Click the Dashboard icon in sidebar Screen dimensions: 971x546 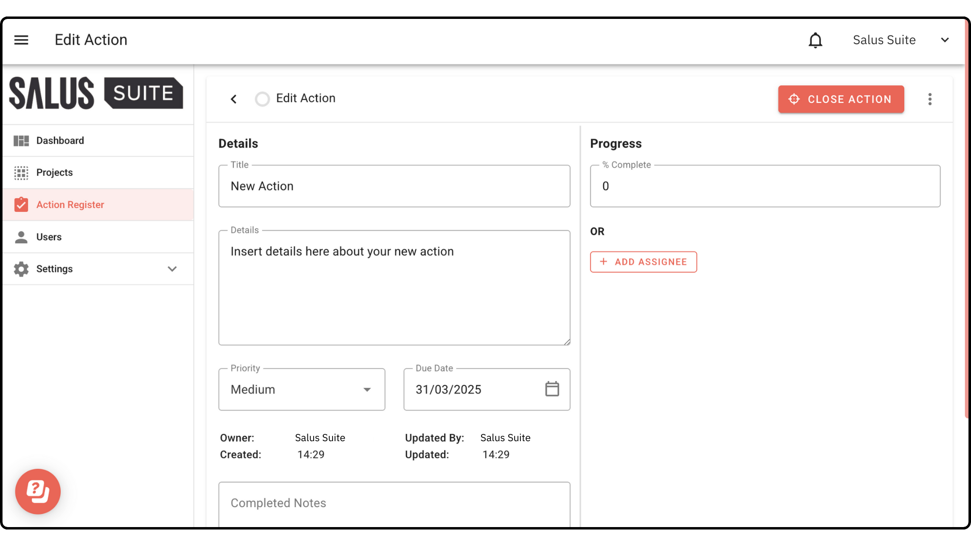(21, 141)
